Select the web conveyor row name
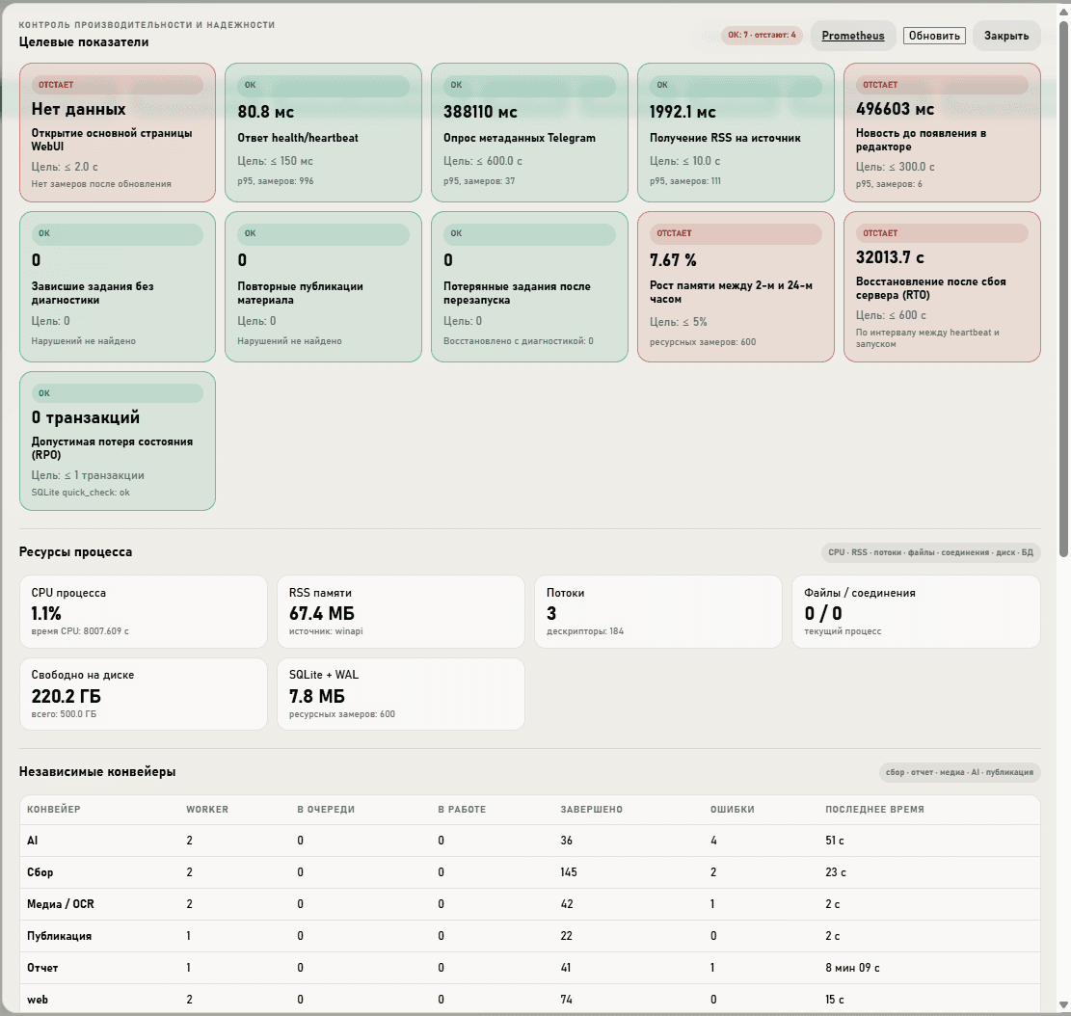 pyautogui.click(x=38, y=1000)
